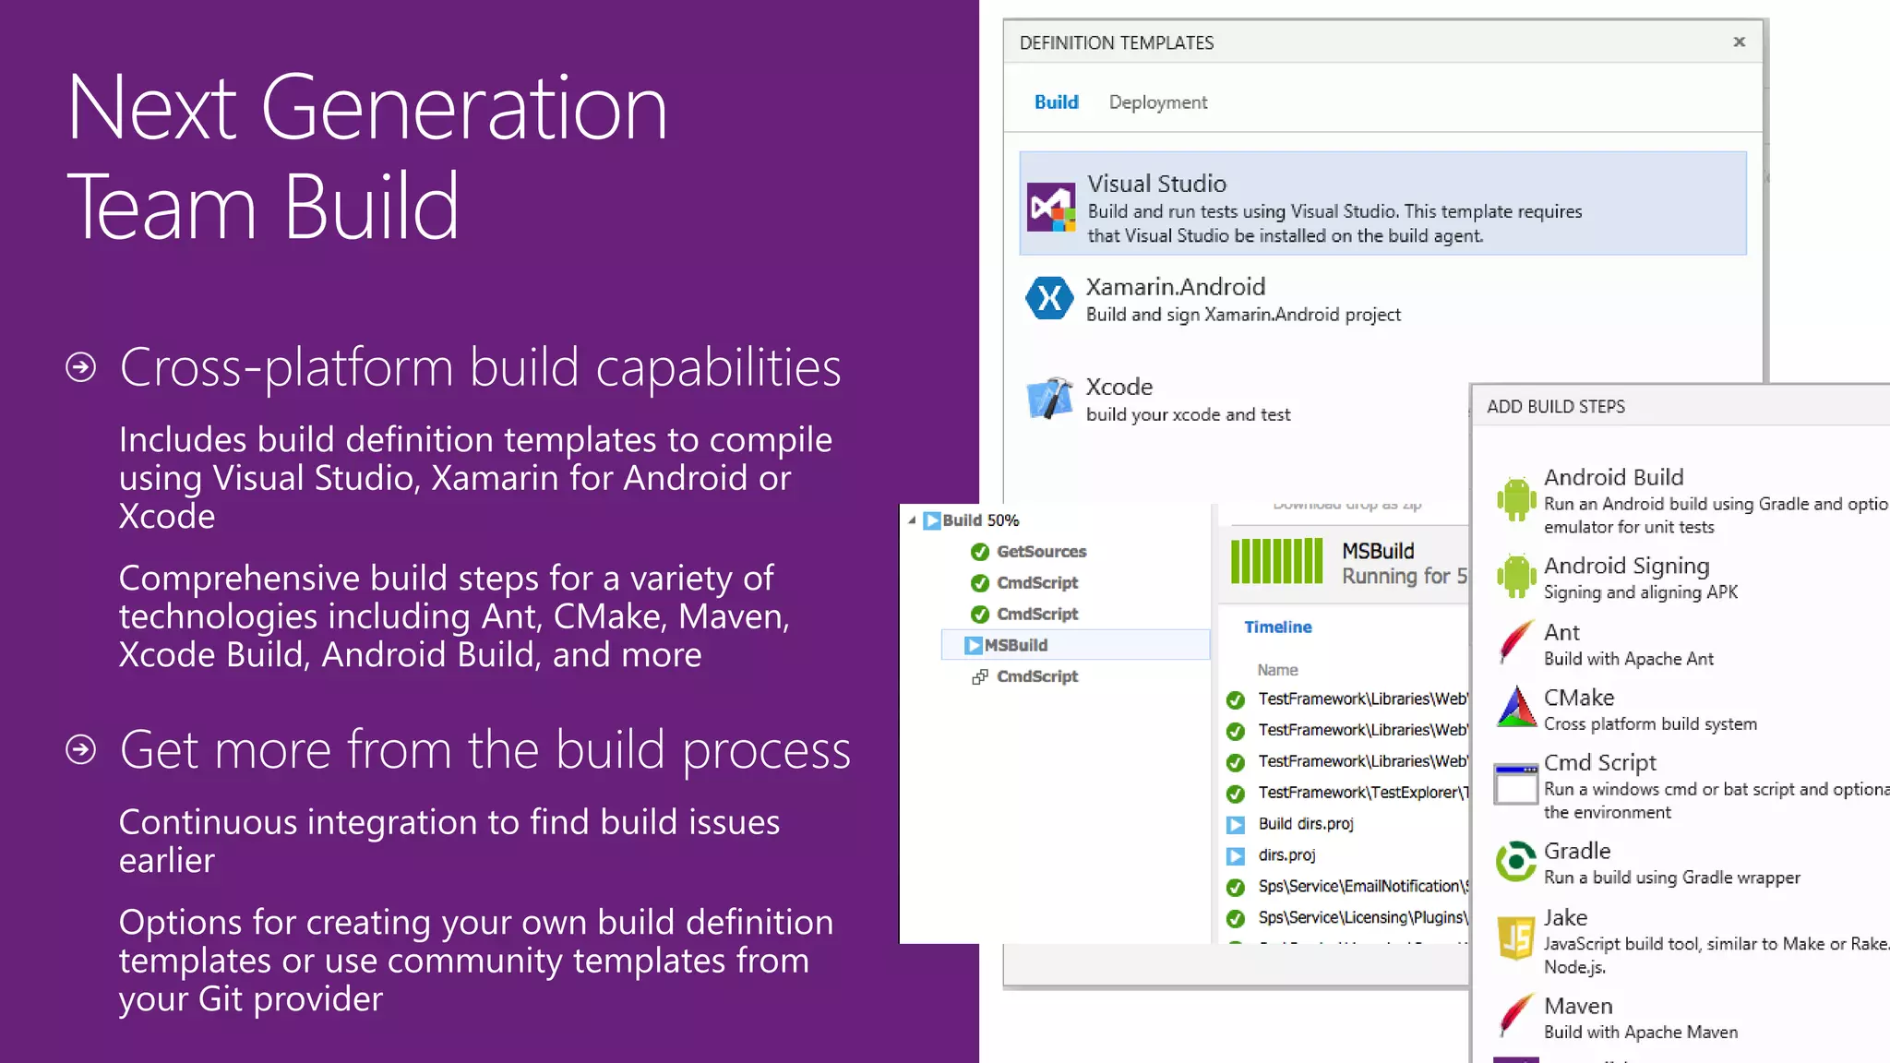Click the green MSBuild progress bar

(1276, 561)
